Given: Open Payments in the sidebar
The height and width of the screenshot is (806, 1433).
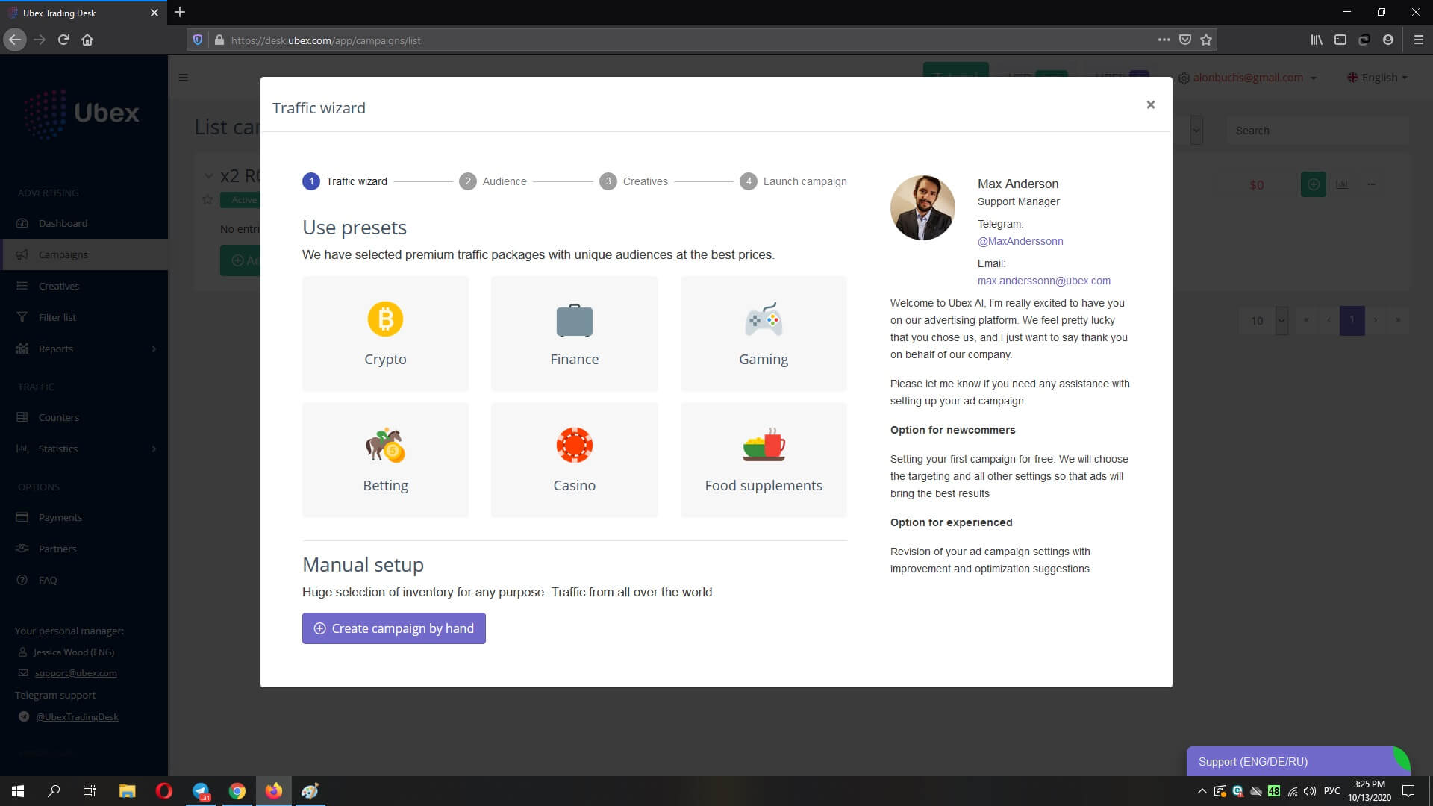Looking at the screenshot, I should point(84,517).
